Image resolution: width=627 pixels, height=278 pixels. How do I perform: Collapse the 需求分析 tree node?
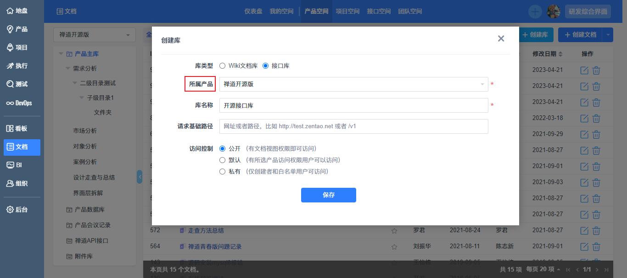[68, 69]
